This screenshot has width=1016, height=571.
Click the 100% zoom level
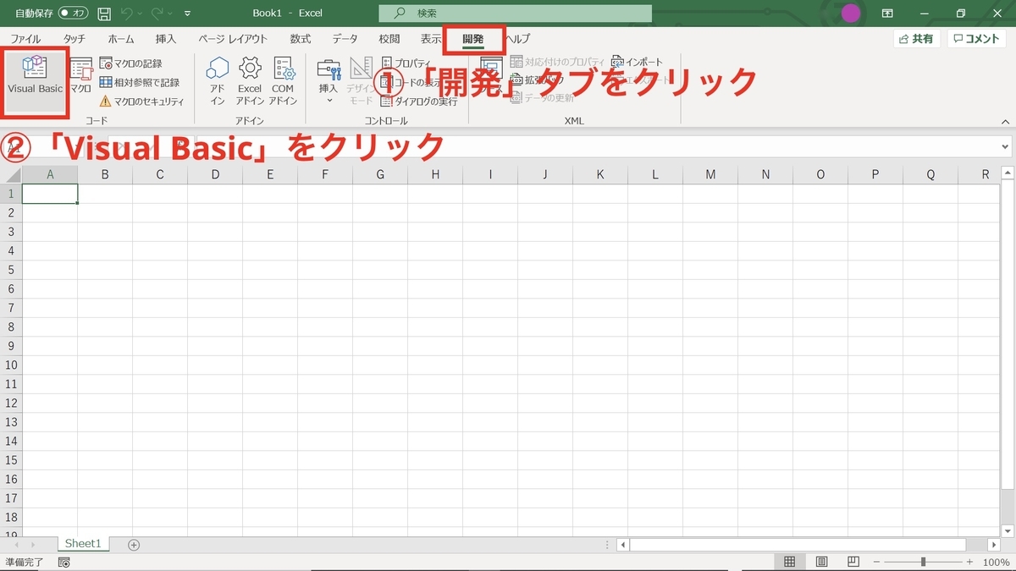click(997, 563)
